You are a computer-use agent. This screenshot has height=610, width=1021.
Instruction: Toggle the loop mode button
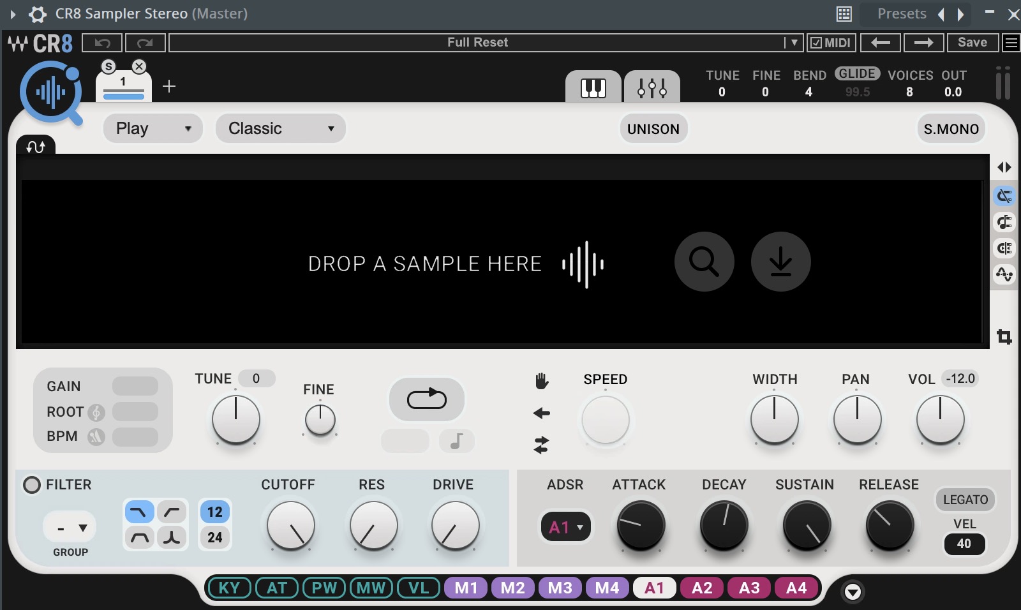coord(427,399)
